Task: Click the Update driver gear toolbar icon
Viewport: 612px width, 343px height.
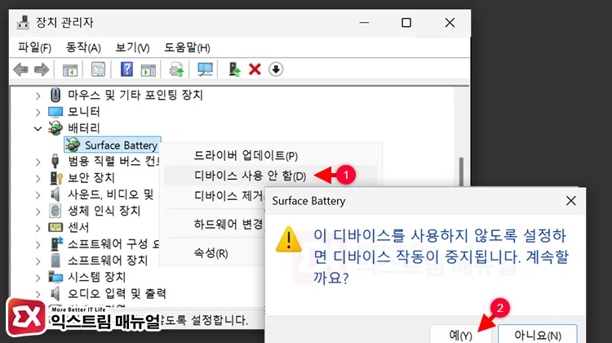Action: point(176,70)
